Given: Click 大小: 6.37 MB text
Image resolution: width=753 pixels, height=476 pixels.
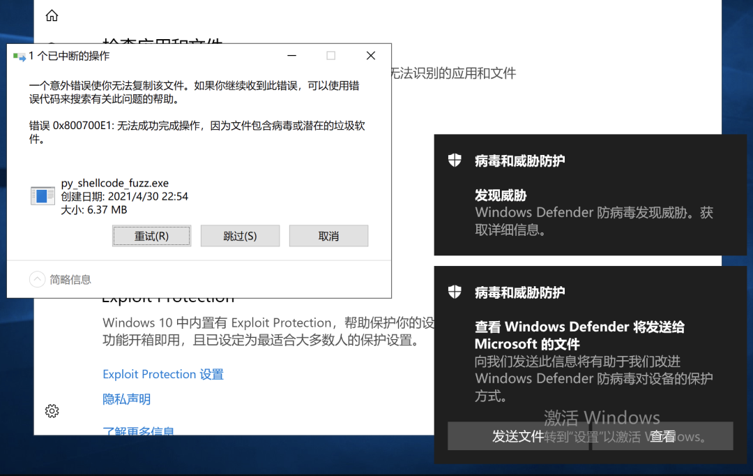Looking at the screenshot, I should click(94, 209).
